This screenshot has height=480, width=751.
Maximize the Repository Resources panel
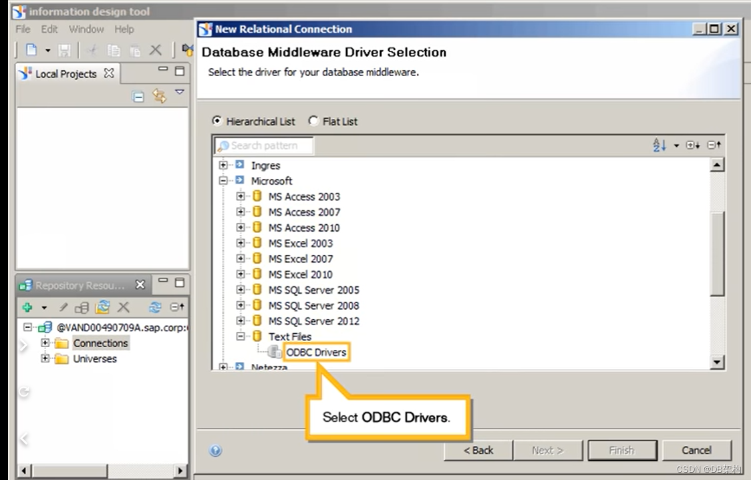180,283
